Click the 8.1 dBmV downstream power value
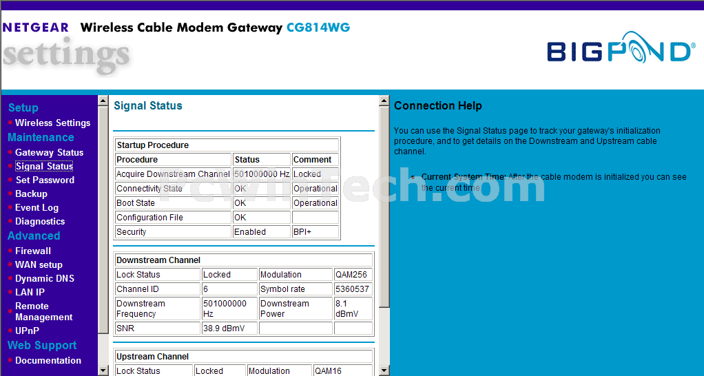 (x=353, y=309)
